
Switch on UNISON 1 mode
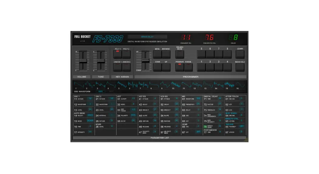(x=118, y=67)
